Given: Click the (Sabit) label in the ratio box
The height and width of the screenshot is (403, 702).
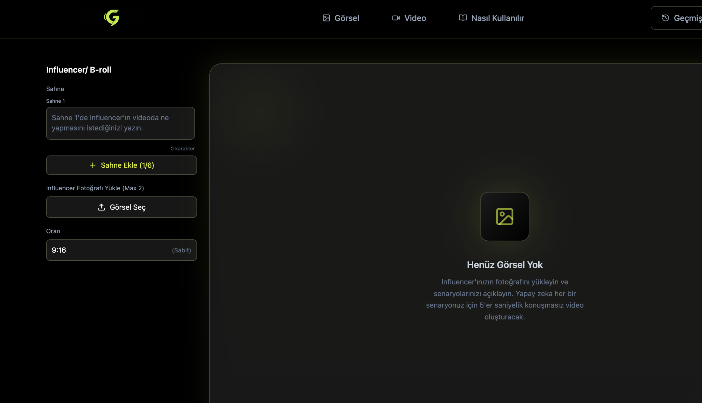Looking at the screenshot, I should click(x=181, y=250).
